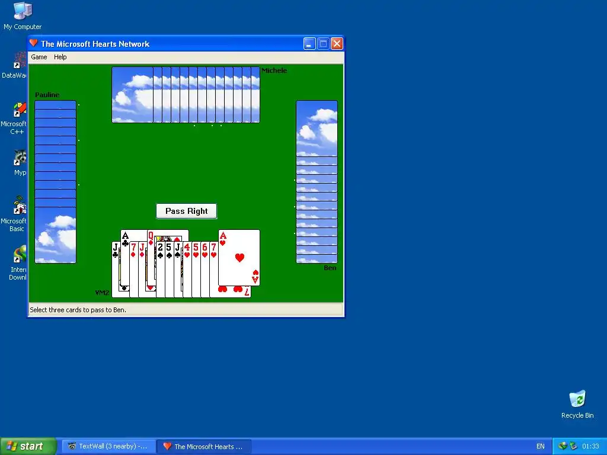Screen dimensions: 607x455
Task: Select the 2 of spades card
Action: point(160,270)
